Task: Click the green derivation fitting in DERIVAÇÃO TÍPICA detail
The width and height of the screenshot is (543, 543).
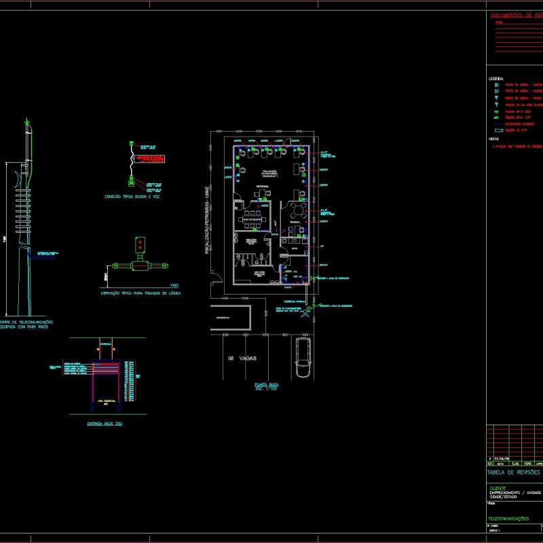Action: click(x=139, y=265)
